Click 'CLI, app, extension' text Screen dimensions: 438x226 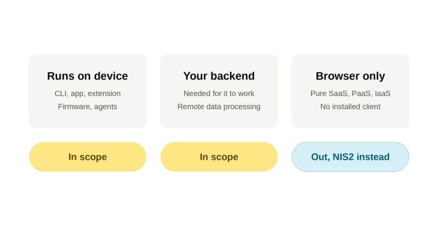tap(88, 94)
